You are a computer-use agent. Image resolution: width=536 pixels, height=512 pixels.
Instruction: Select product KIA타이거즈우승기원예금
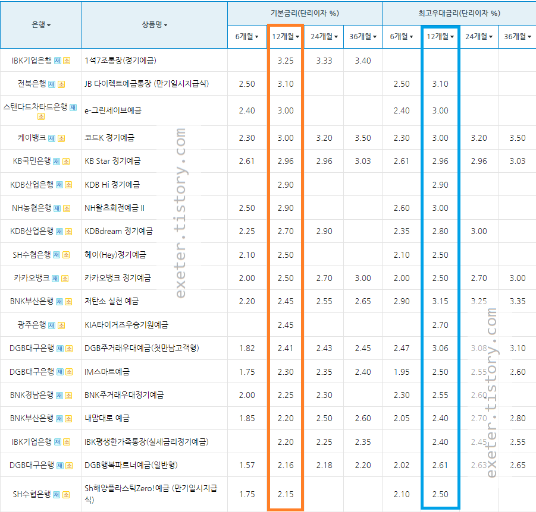pyautogui.click(x=127, y=325)
